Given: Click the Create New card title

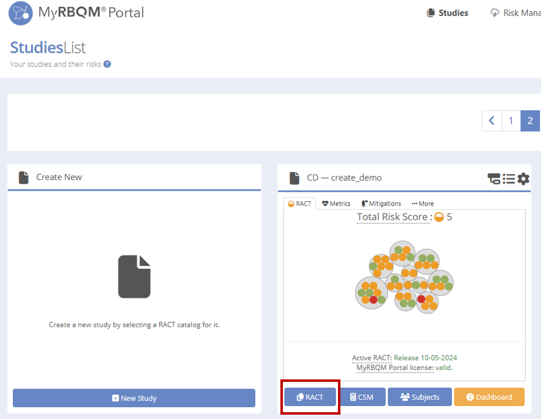Looking at the screenshot, I should [59, 177].
